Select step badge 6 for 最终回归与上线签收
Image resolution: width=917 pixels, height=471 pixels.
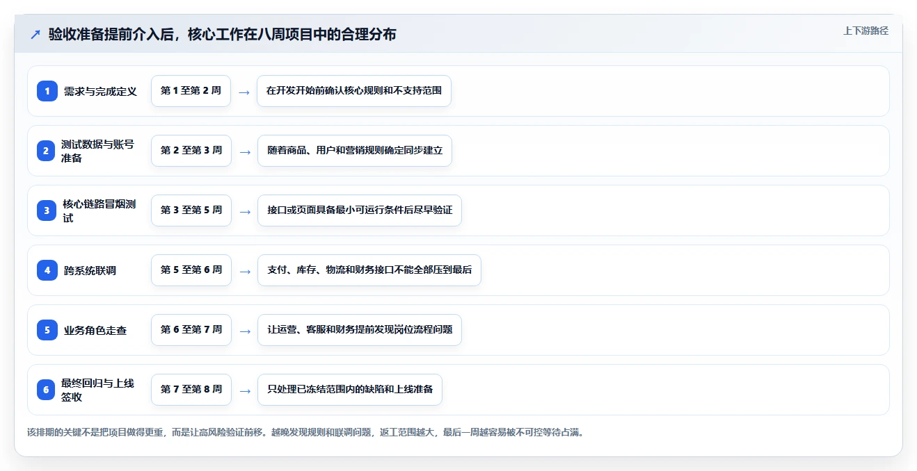46,390
